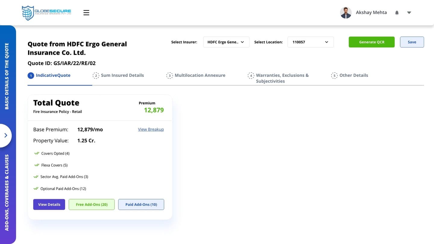Screen dimensions: 434x244
Task: Select the Other Details step
Action: [350, 75]
